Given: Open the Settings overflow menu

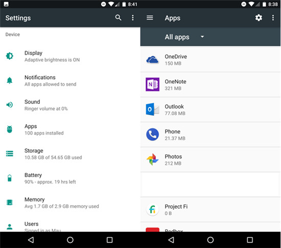Looking at the screenshot, I should pos(133,18).
